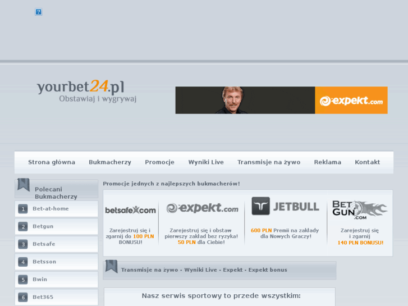The image size is (408, 306).
Task: Click the bookmark icon beside Transmisje na żywo bar
Action: click(112, 266)
